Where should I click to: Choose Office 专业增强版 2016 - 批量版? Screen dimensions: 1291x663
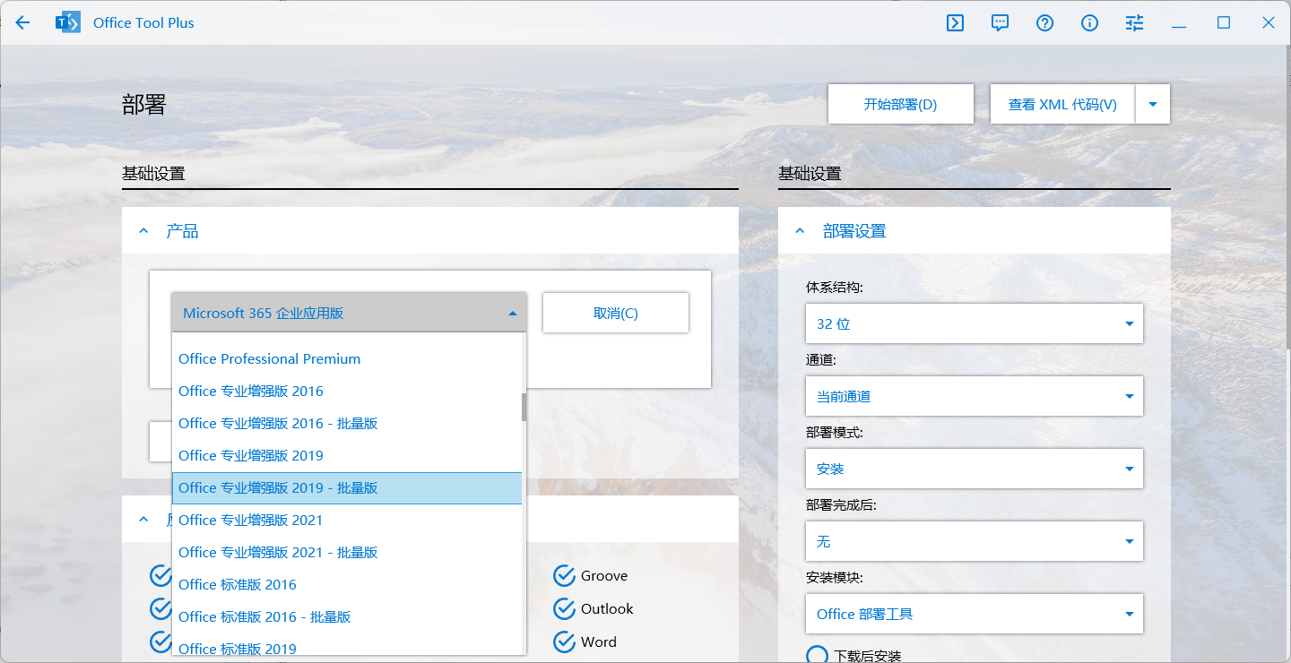[x=347, y=424]
